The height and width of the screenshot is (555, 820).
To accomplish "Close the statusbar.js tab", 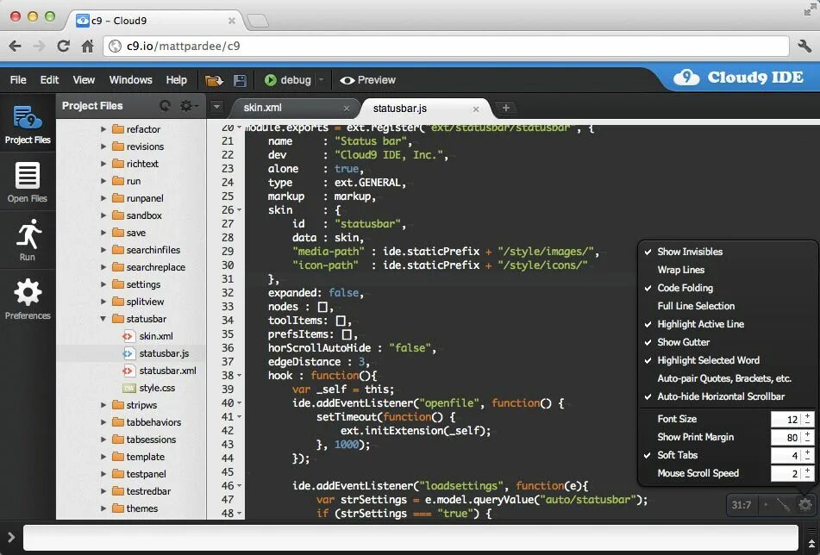I will point(476,109).
